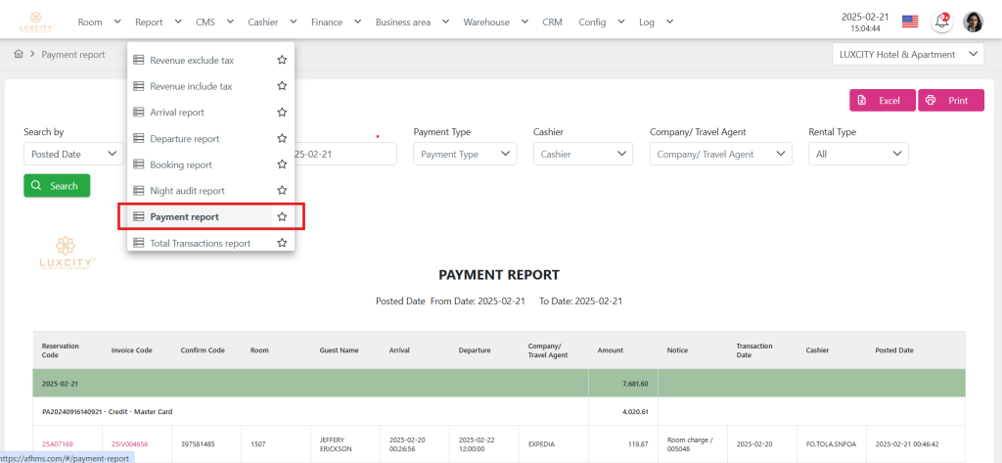Screen dimensions: 1002x463
Task: Click the home icon in breadcrumb
Action: tap(19, 55)
